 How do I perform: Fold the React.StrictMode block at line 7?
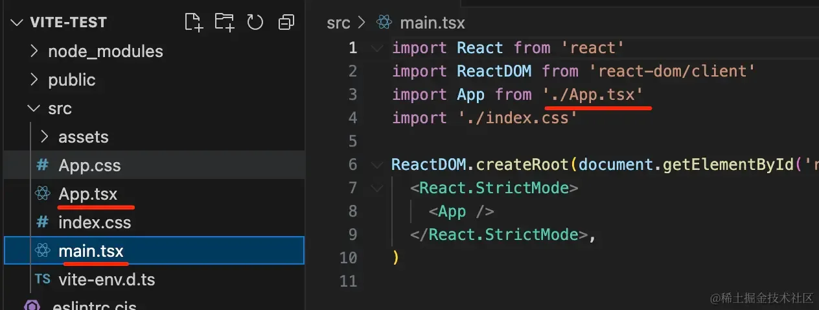[x=377, y=188]
